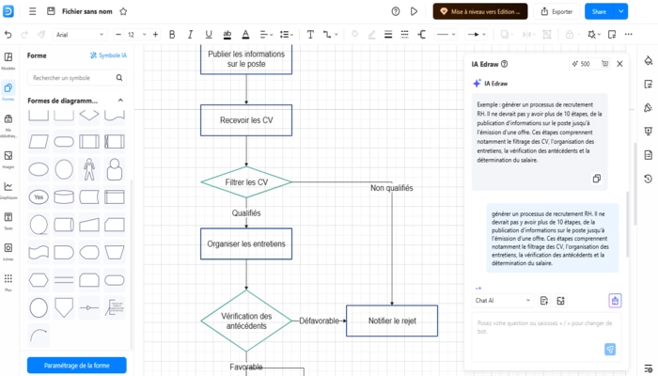Select the Filtrer les CV diamond

pos(246,182)
